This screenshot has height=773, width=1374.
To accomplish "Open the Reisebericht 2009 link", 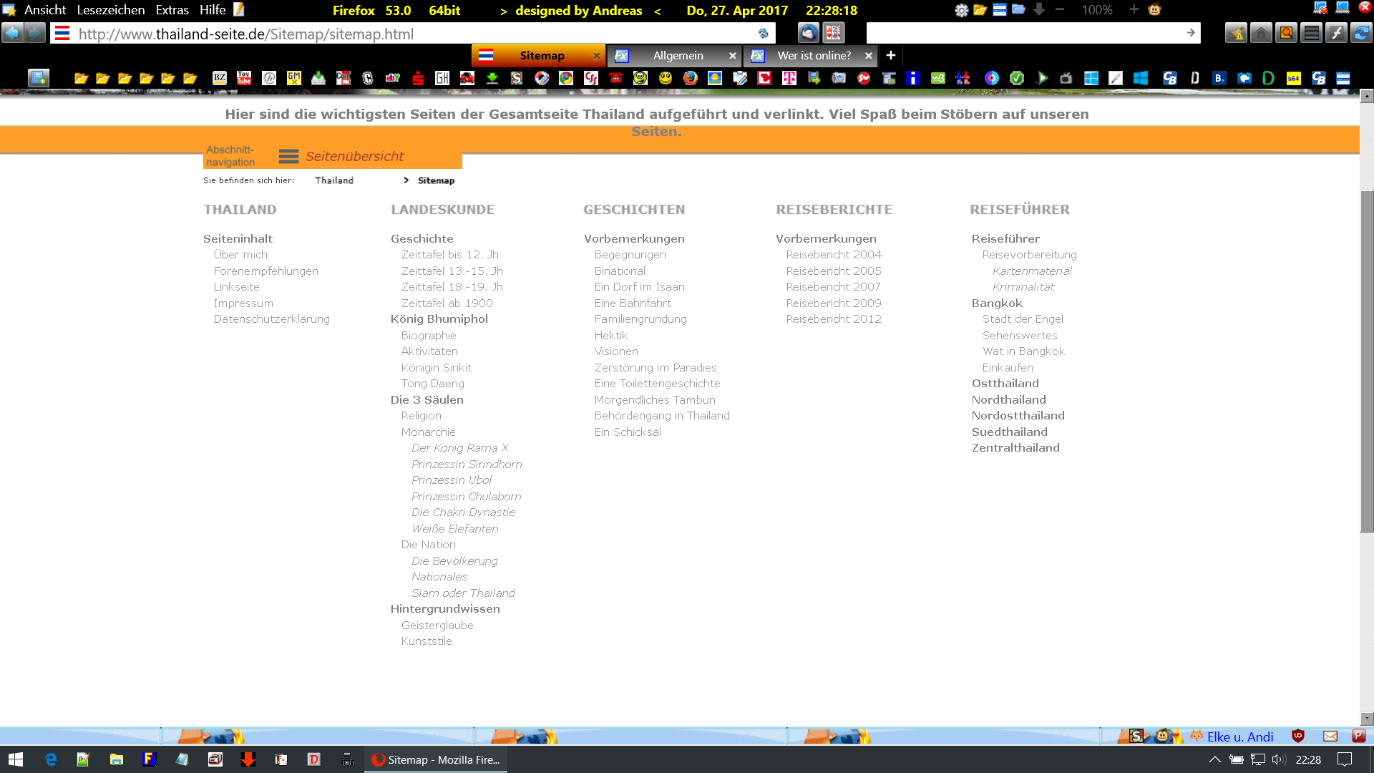I will click(x=833, y=303).
